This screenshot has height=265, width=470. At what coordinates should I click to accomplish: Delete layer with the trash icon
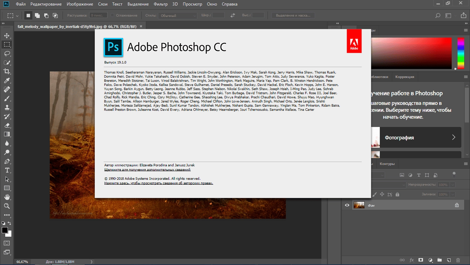(x=458, y=260)
